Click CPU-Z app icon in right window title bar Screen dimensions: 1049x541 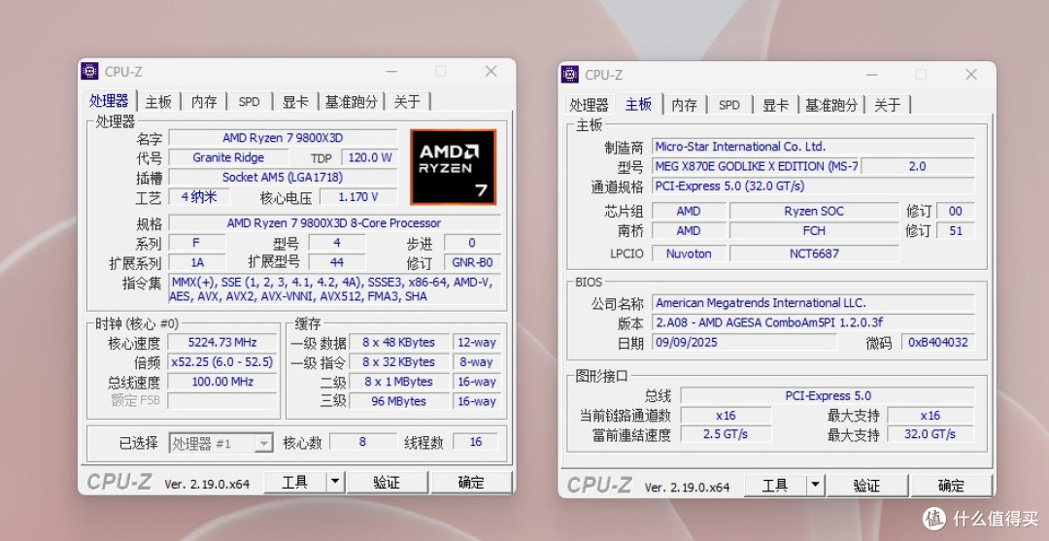click(x=570, y=75)
